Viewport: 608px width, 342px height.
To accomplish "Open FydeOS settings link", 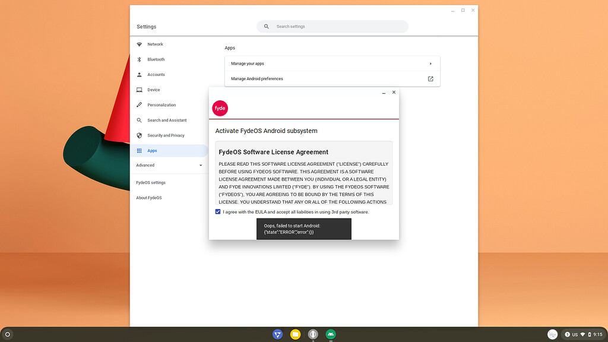I will (151, 183).
